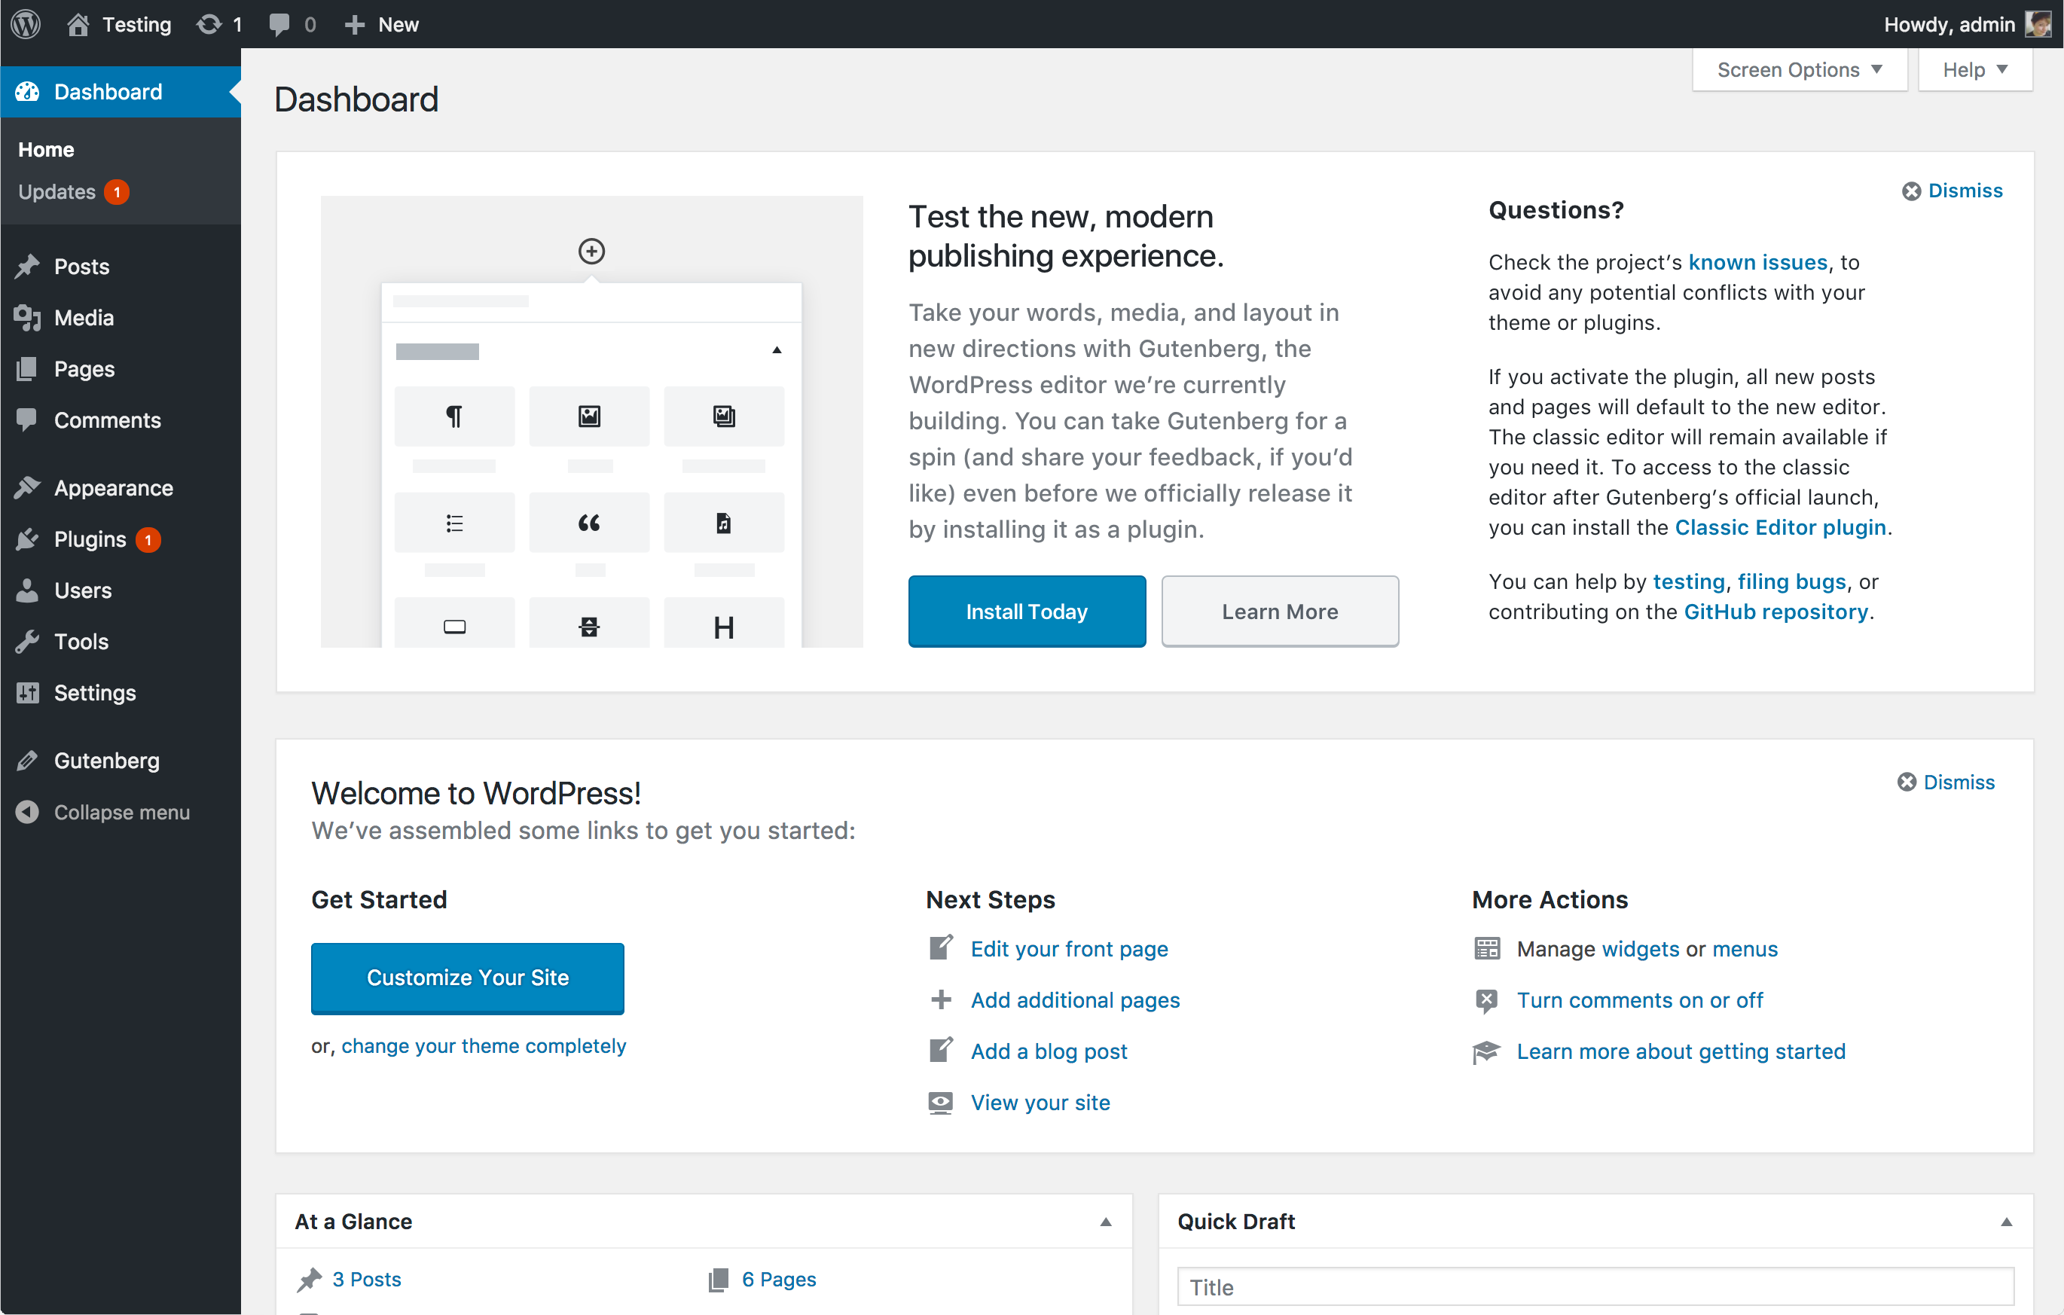
Task: Click the View your site link
Action: (x=1040, y=1103)
